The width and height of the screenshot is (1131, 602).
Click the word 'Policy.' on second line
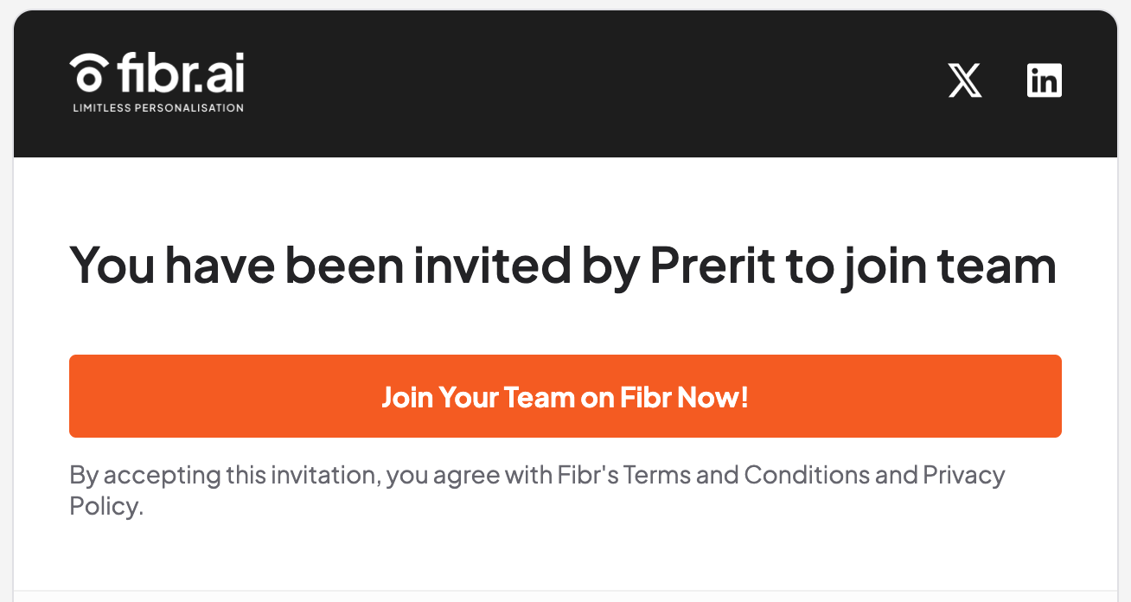106,508
